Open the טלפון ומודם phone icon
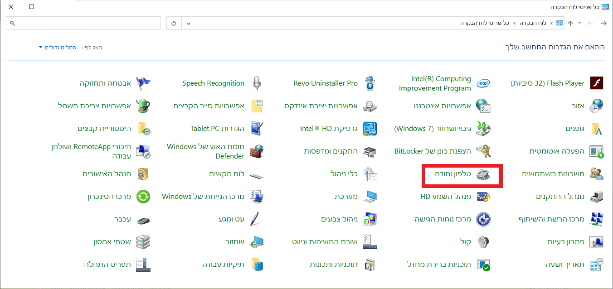Image resolution: width=613 pixels, height=289 pixels. point(483,174)
